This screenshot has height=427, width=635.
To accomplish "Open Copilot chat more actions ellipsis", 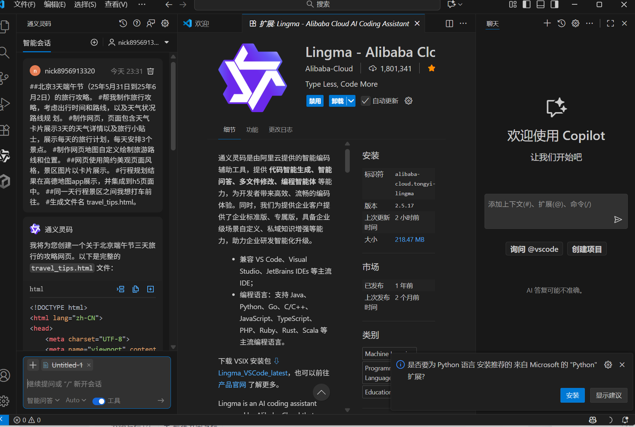I will [589, 23].
